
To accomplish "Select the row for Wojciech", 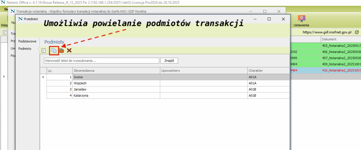I will [x=116, y=83].
